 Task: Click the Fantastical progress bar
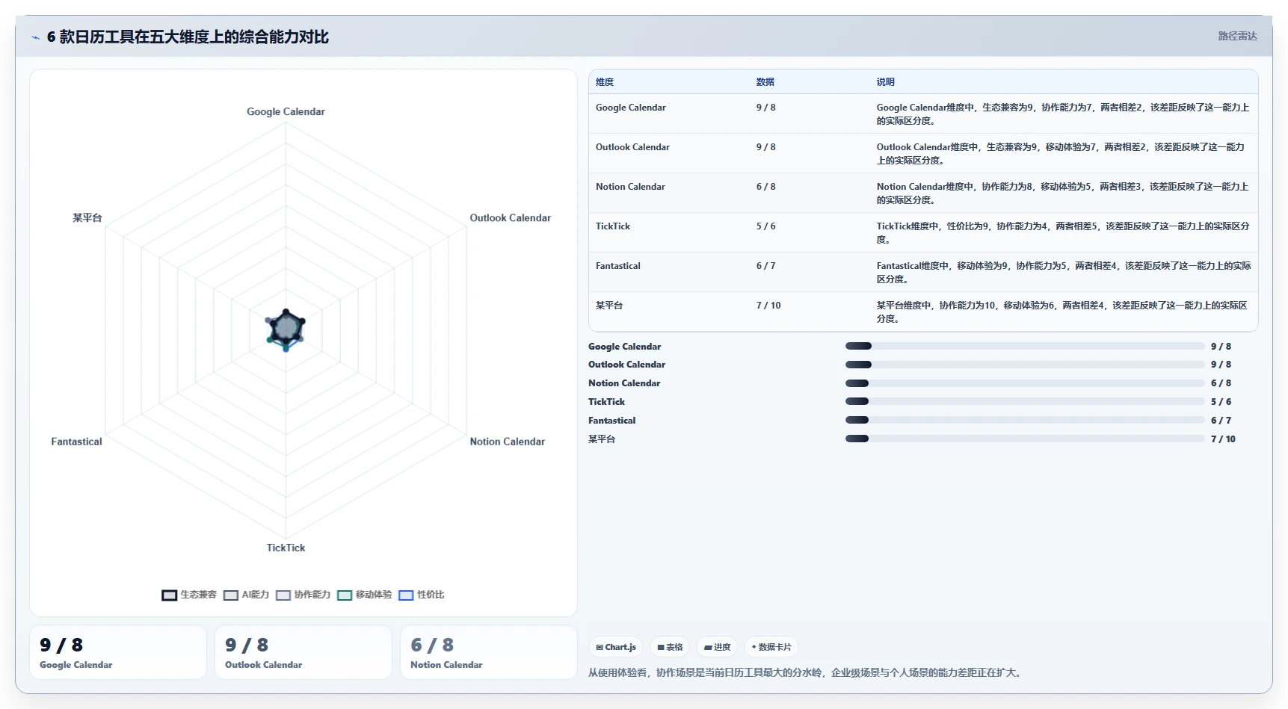[x=1025, y=420]
